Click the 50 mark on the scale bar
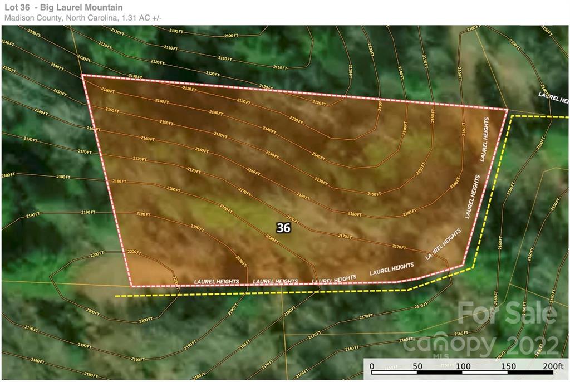The height and width of the screenshot is (382, 570). click(x=417, y=366)
